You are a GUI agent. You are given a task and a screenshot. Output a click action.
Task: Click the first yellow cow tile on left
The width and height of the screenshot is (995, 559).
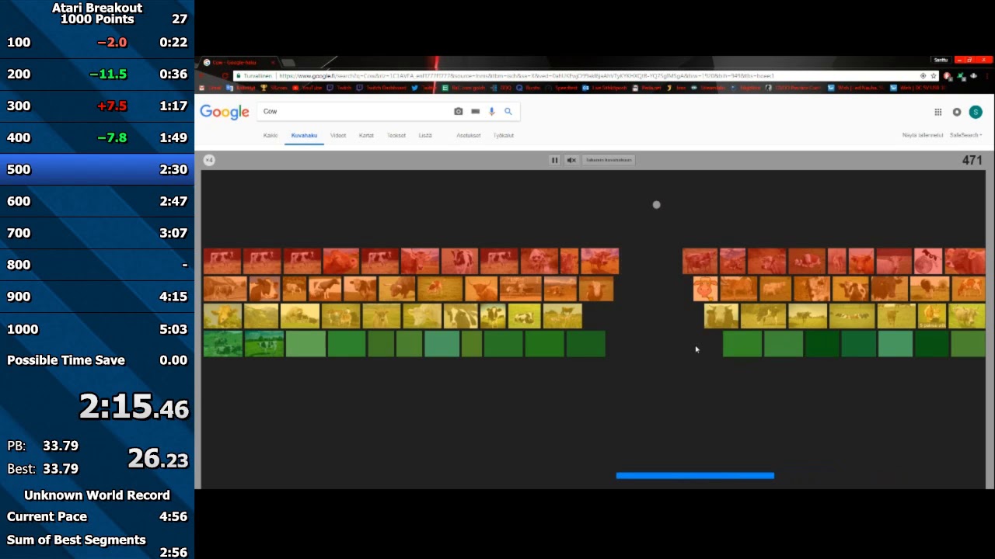click(222, 316)
